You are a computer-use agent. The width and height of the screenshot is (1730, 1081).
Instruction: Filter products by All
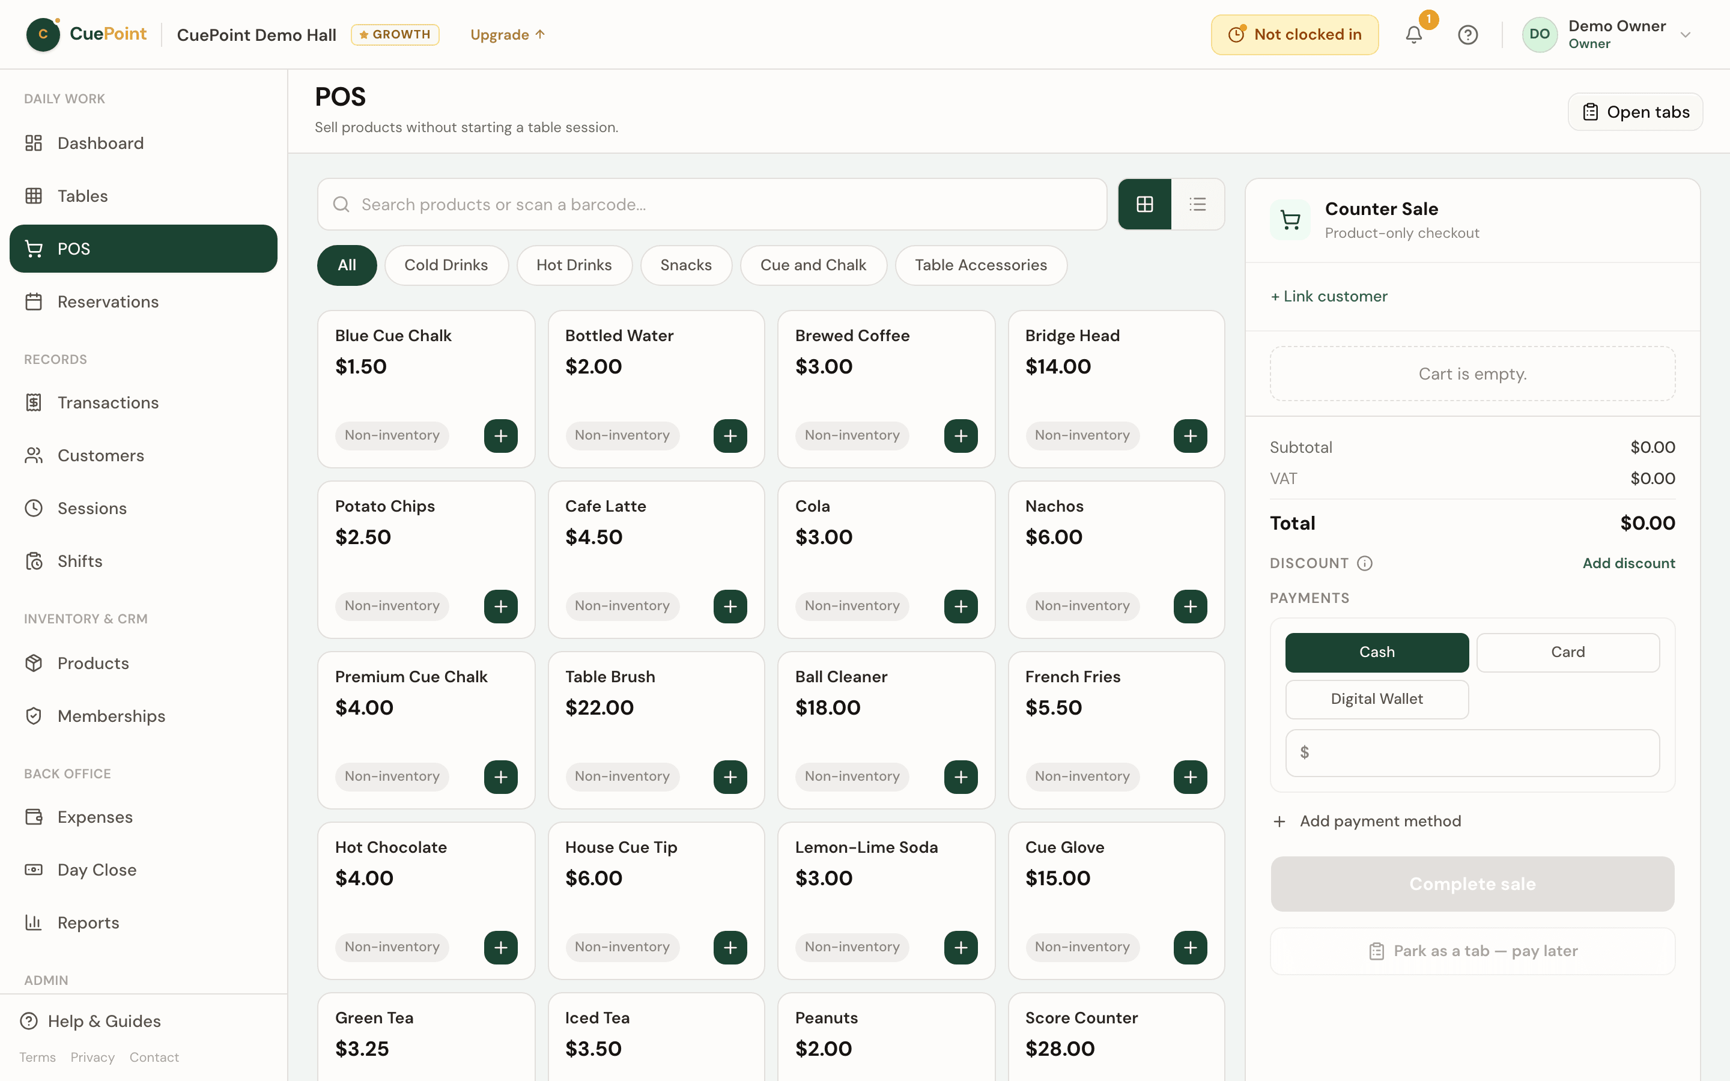coord(347,265)
